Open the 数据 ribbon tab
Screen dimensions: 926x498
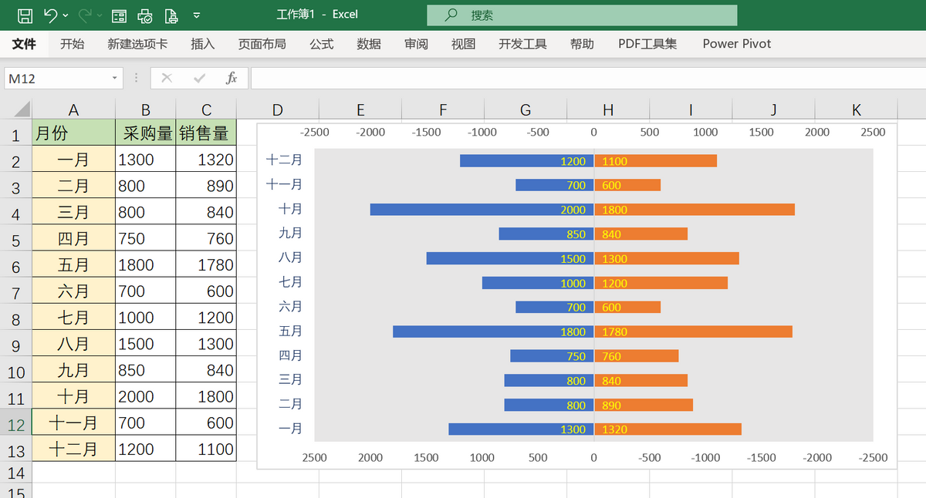click(369, 44)
